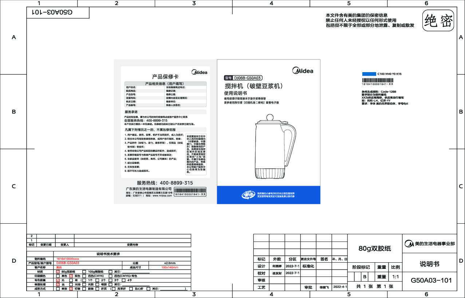Image resolution: width=465 pixels, height=298 pixels.
Task: Click the 产品保修卡 heading
Action: [x=165, y=77]
